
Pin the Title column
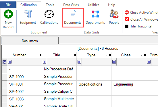tap(75, 55)
